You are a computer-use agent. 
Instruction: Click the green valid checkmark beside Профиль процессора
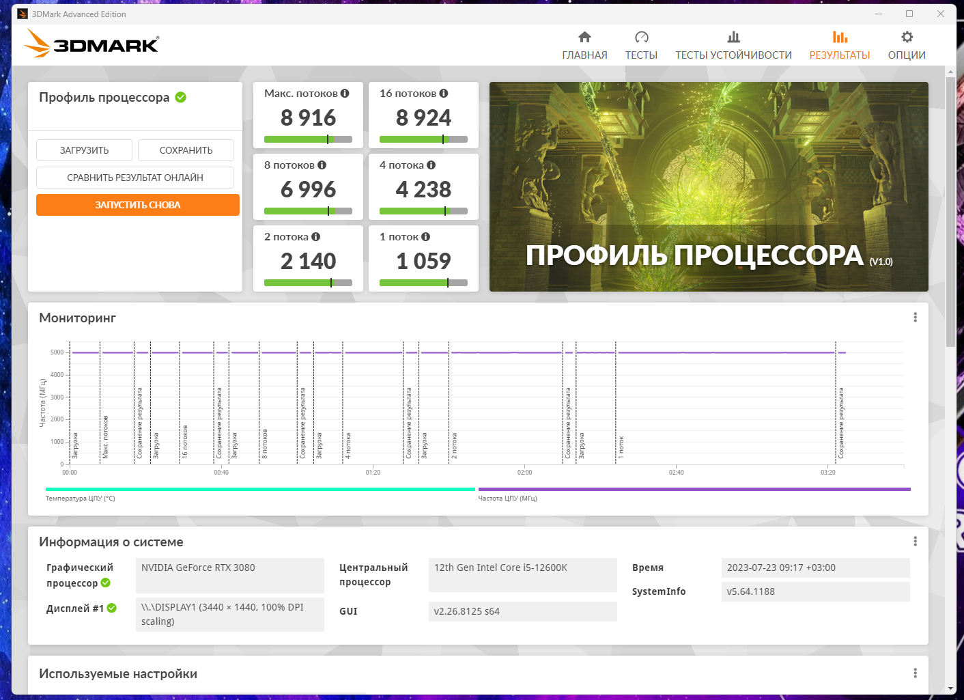click(181, 97)
